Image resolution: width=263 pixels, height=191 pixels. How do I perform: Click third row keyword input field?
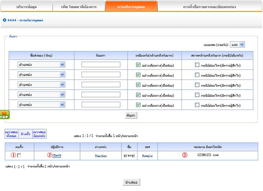click(101, 84)
